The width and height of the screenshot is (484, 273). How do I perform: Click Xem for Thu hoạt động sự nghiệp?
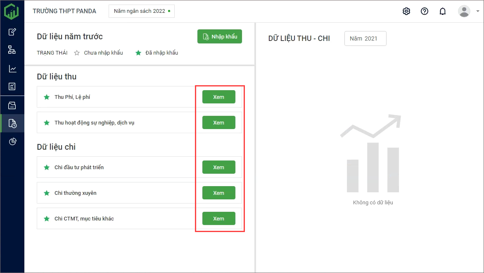tap(218, 122)
